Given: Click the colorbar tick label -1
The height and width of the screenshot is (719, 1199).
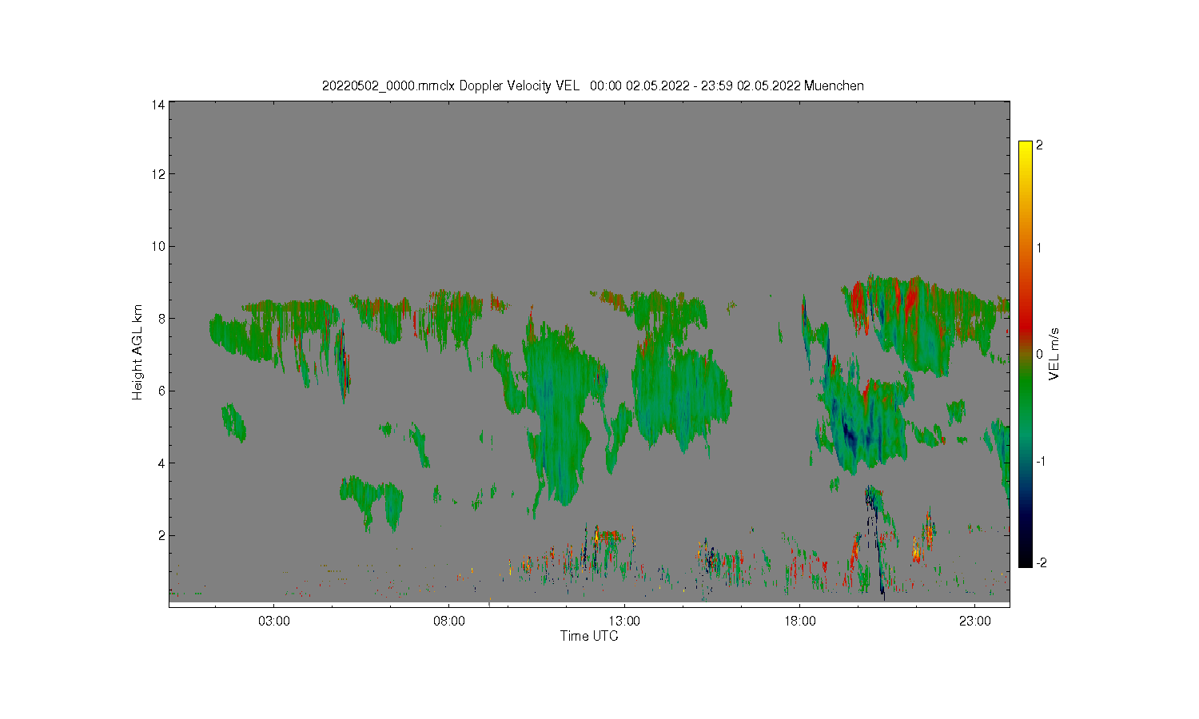Looking at the screenshot, I should click(x=1041, y=461).
